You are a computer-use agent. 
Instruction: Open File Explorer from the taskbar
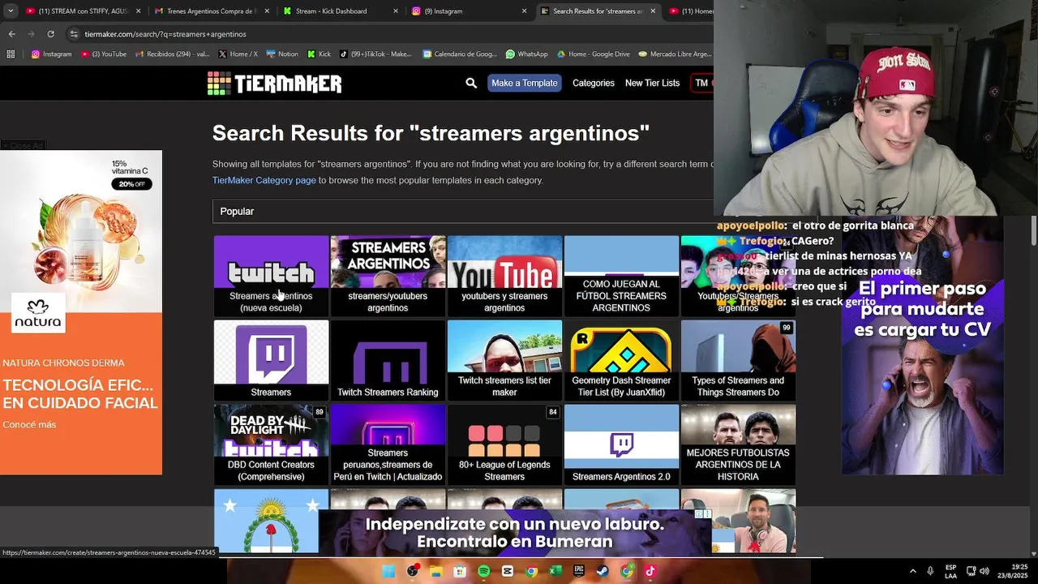point(436,571)
